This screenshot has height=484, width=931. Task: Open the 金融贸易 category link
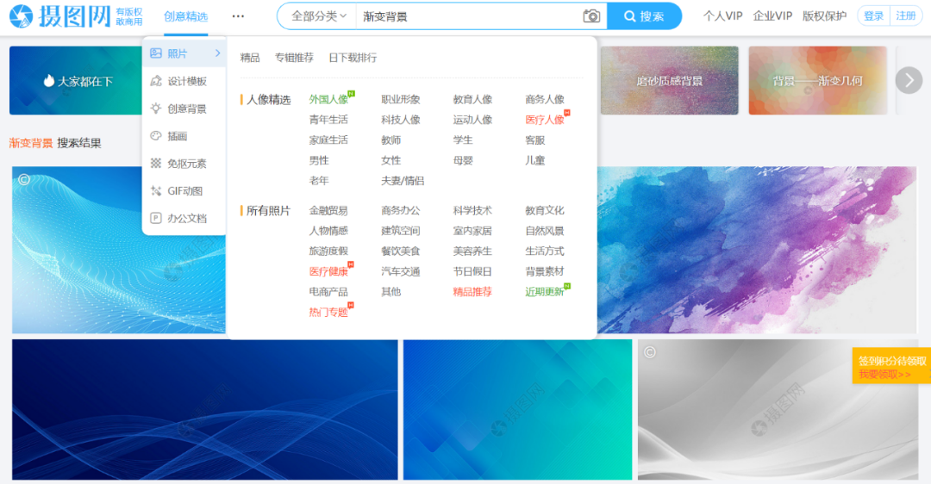pos(328,210)
